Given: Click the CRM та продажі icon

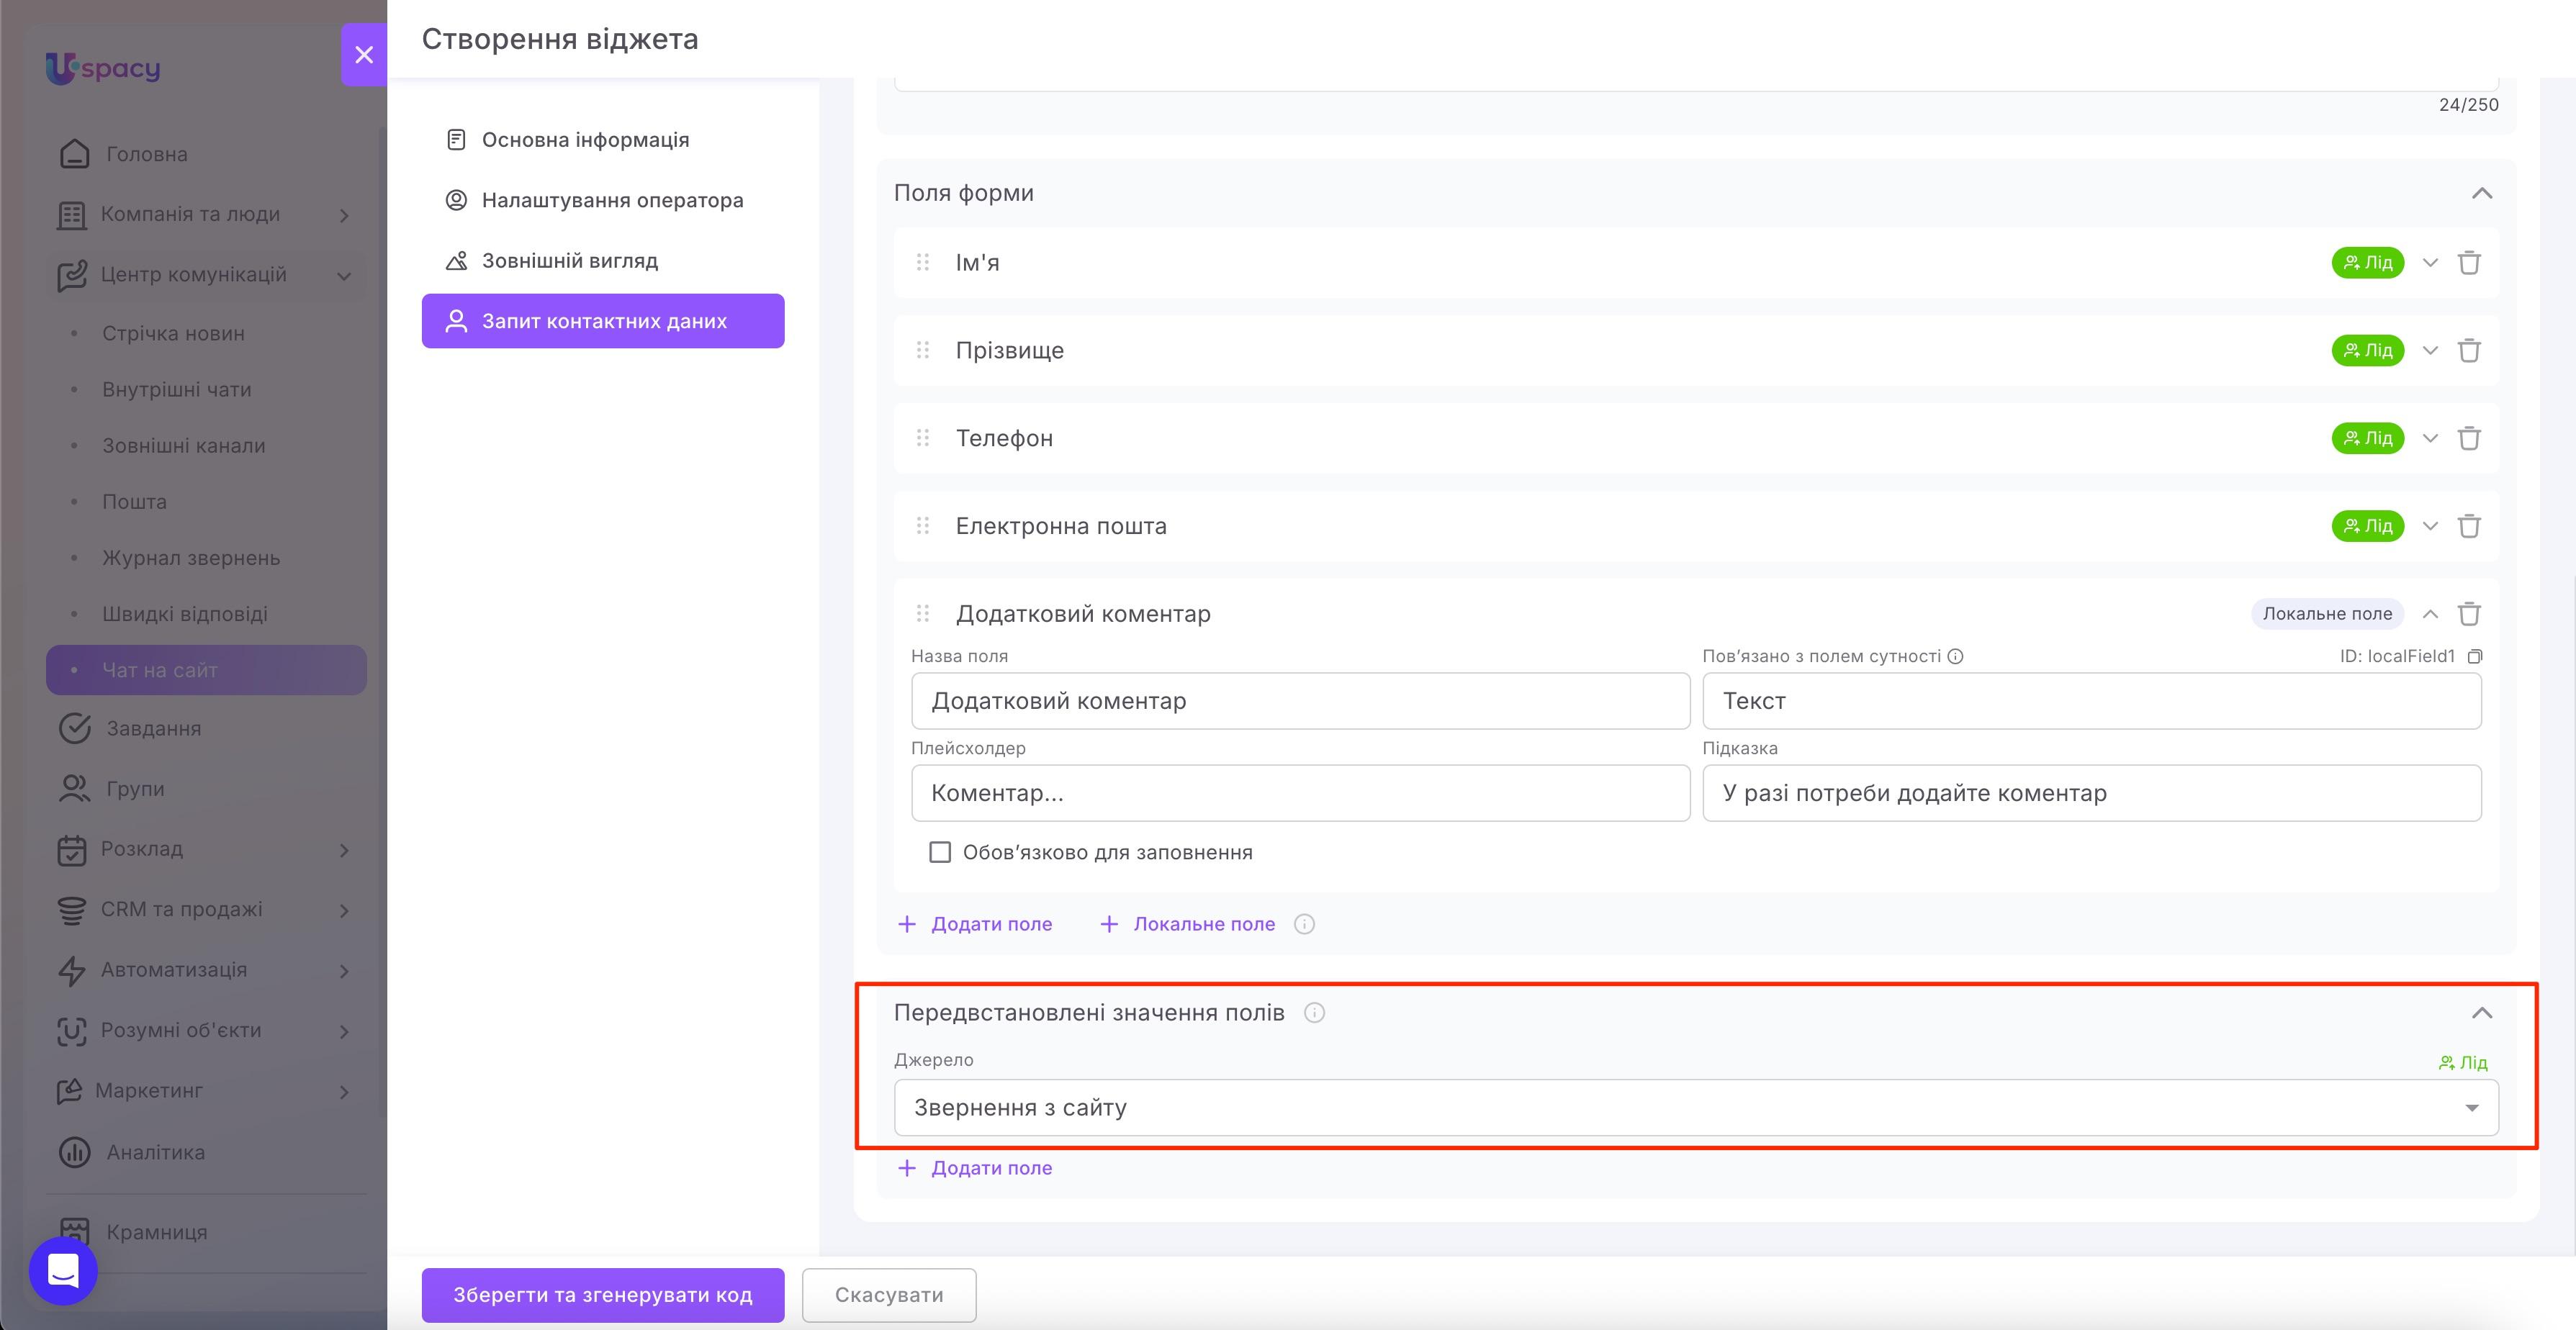Looking at the screenshot, I should 72,910.
